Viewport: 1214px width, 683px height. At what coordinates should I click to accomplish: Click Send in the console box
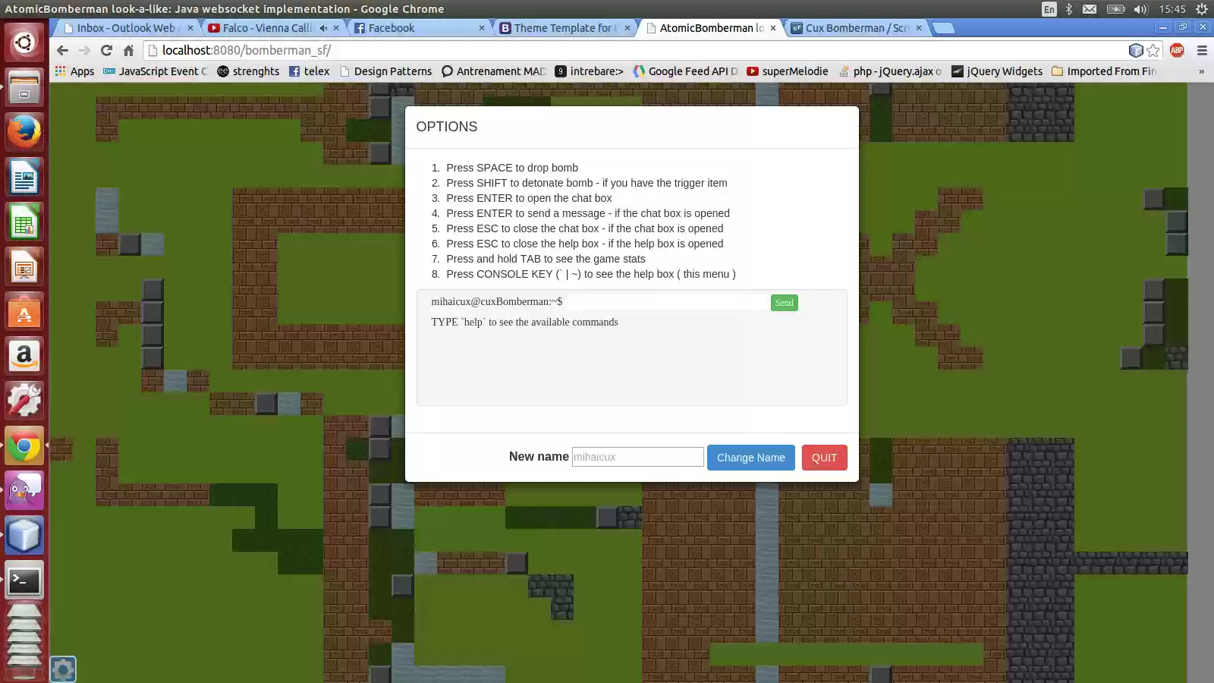click(x=784, y=302)
